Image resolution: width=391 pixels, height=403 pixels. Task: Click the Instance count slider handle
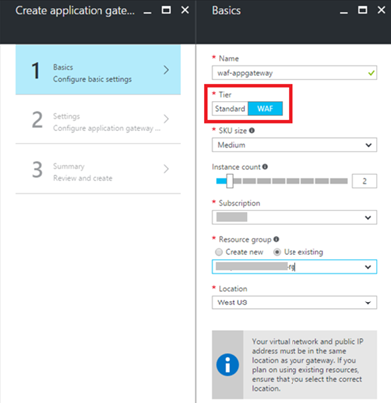coord(230,181)
